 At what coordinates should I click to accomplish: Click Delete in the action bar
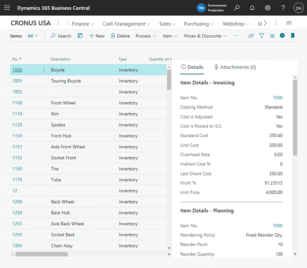[x=120, y=36]
